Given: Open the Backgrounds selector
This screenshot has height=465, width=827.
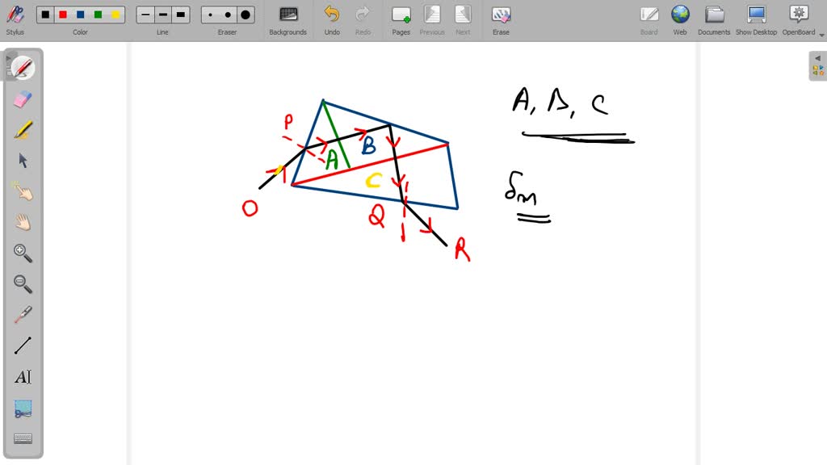Looking at the screenshot, I should [288, 16].
